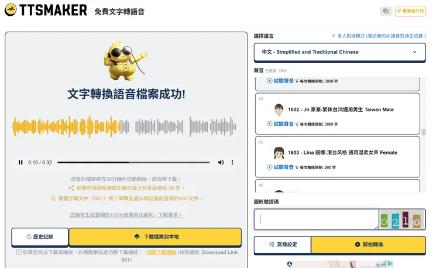Click the info icon beside download help text
Screen dimensions: 433x268
(x=19, y=252)
